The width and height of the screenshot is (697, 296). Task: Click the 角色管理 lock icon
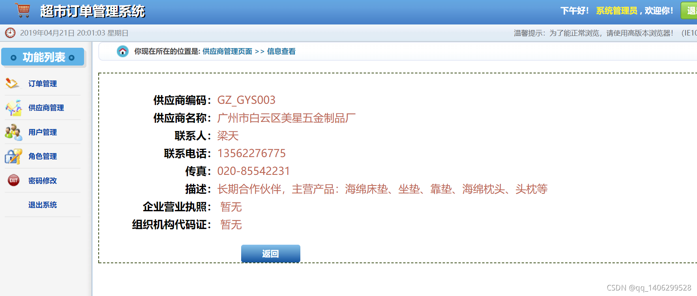click(x=13, y=156)
